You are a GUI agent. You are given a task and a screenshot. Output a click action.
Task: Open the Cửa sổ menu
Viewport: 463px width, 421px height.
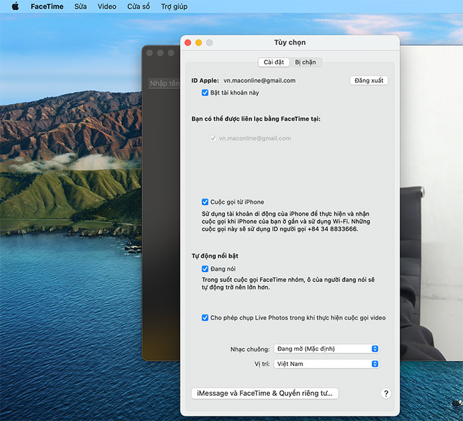[138, 7]
